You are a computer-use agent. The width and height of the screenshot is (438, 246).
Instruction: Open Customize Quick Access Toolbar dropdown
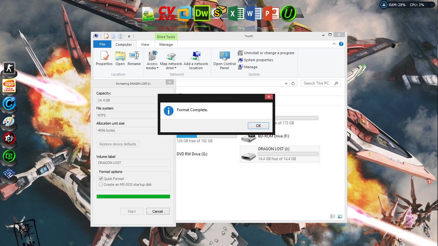(x=129, y=37)
